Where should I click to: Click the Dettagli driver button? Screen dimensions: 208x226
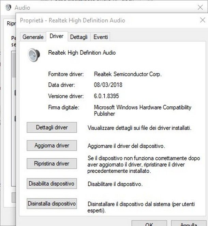[52, 128]
